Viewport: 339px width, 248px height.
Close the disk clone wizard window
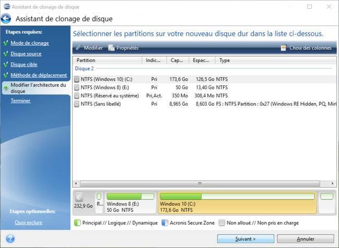pyautogui.click(x=329, y=7)
